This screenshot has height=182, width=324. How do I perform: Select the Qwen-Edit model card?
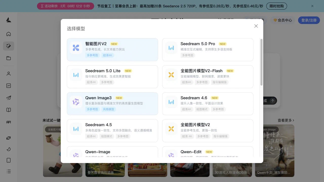pyautogui.click(x=208, y=152)
